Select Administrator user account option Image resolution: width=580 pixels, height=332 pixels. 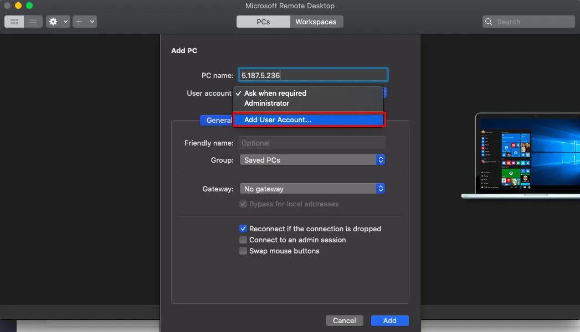[x=267, y=103]
